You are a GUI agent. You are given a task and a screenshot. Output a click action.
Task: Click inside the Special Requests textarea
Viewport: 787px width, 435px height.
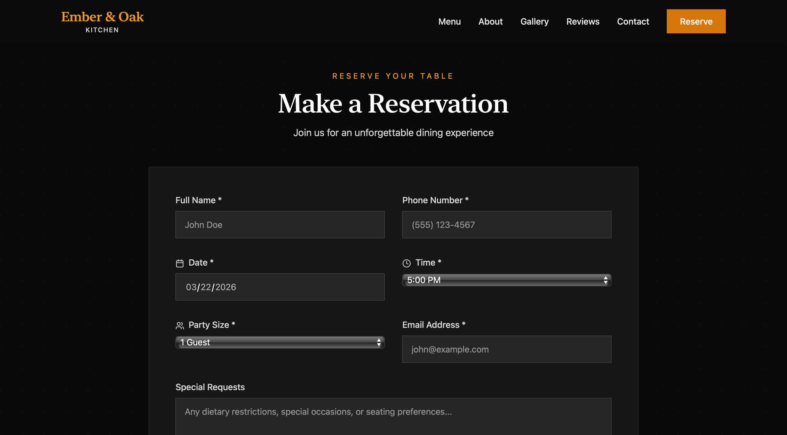tap(393, 416)
